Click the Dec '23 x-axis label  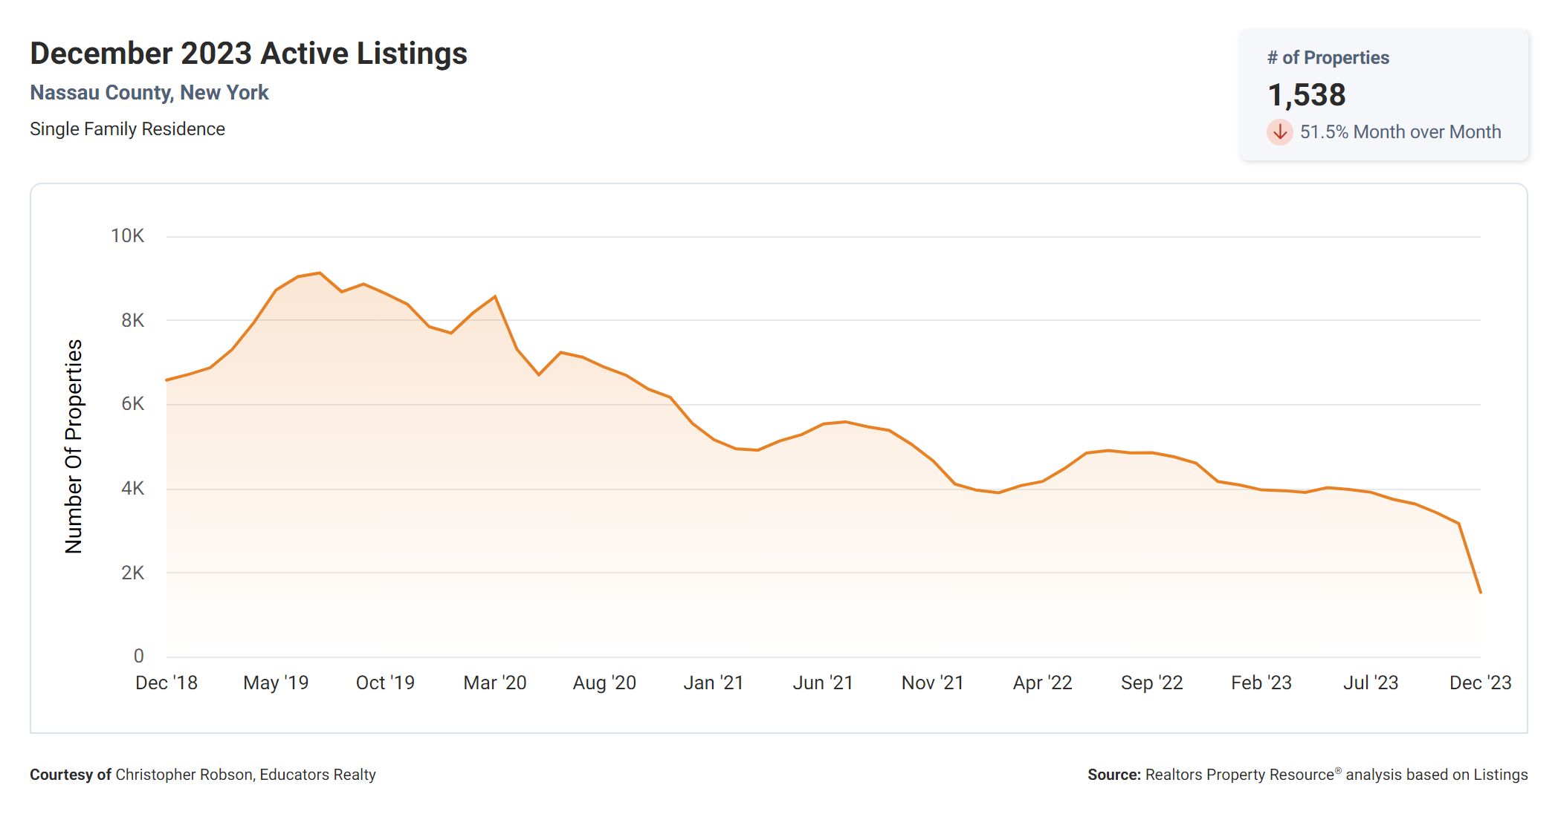(1481, 683)
